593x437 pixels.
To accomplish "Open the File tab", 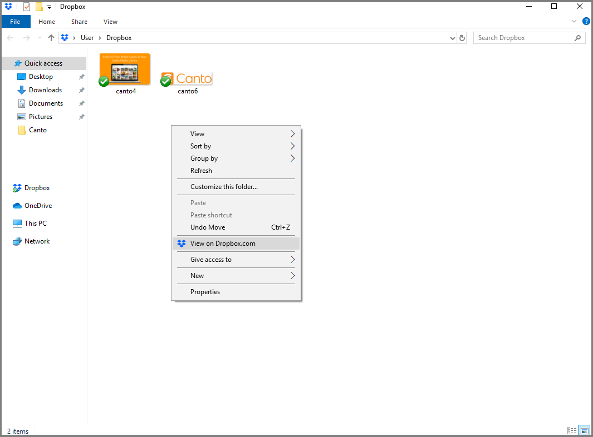I will 15,22.
